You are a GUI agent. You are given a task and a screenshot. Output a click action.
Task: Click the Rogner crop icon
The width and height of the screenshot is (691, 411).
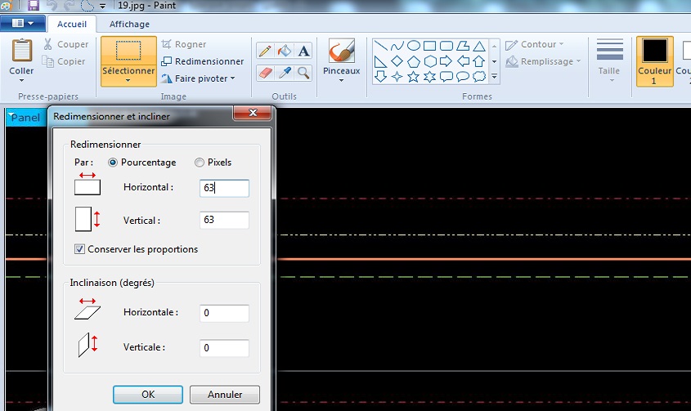167,44
